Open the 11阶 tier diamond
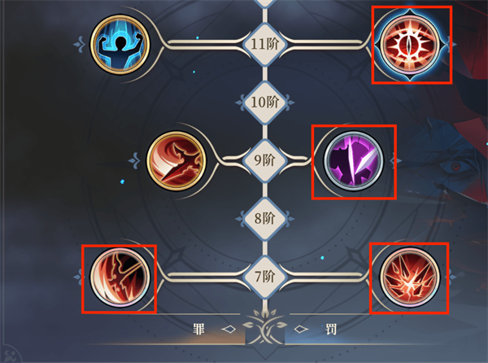 coord(264,44)
